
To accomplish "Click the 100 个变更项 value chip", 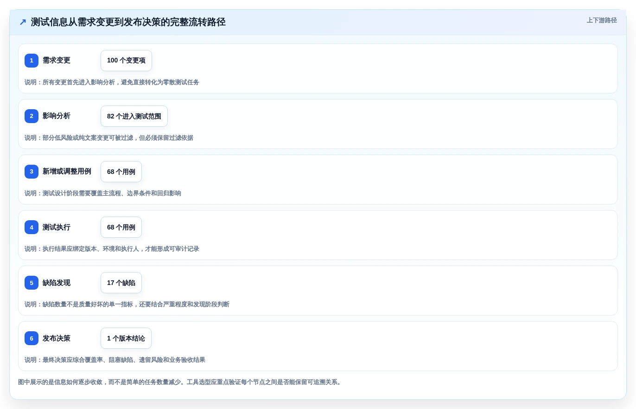I will tap(126, 61).
